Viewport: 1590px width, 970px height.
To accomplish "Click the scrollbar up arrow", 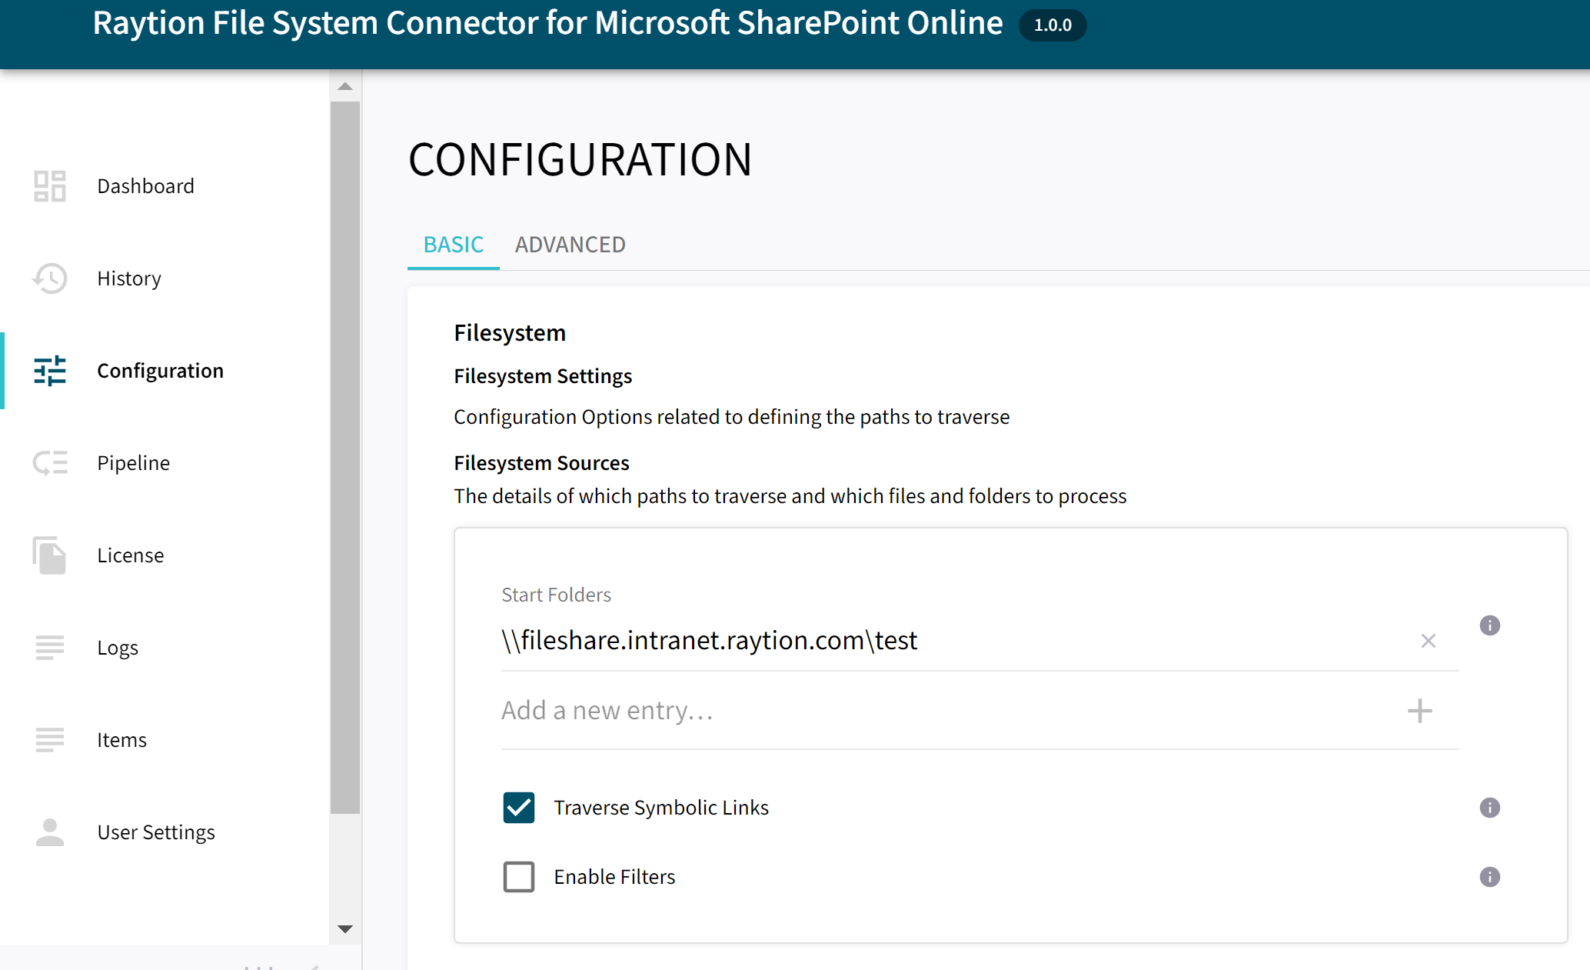I will tap(345, 85).
